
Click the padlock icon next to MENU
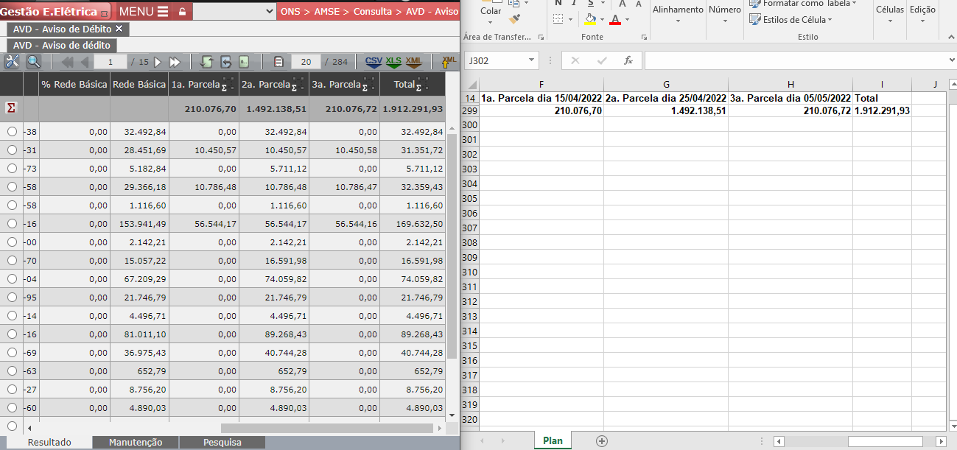click(182, 12)
